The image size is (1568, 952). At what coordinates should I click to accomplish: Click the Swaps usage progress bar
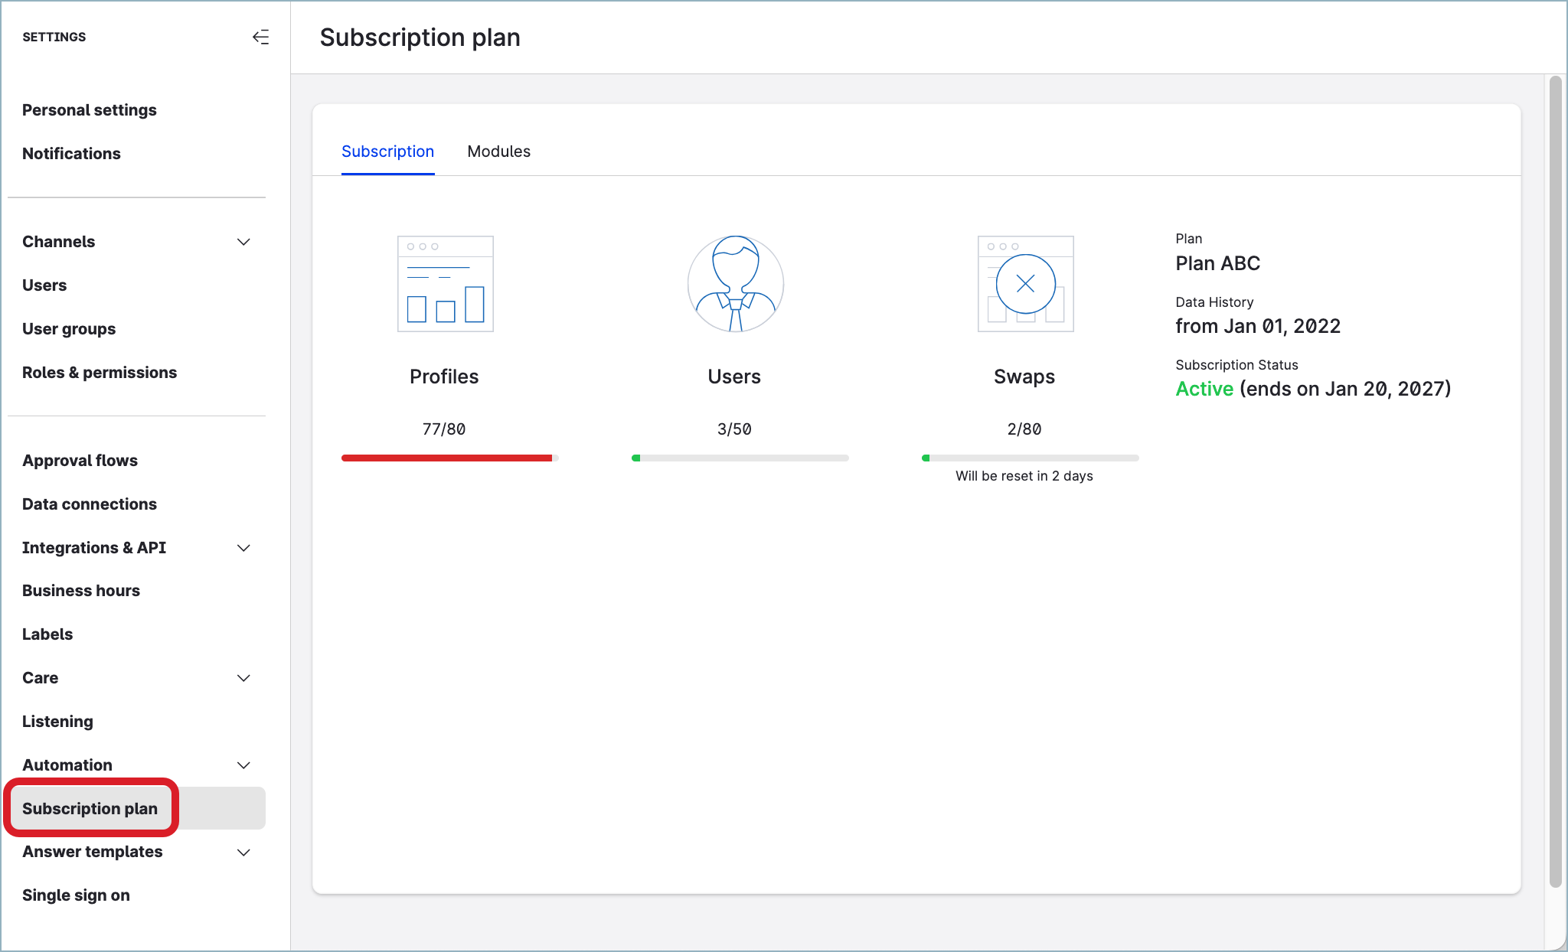(x=1030, y=458)
